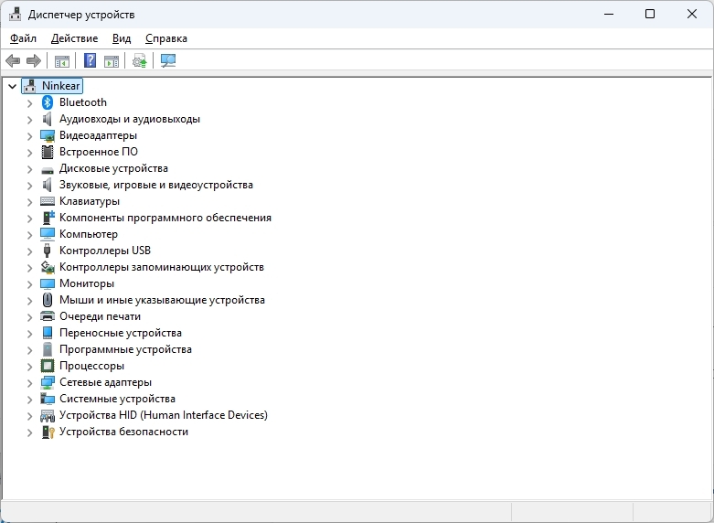Viewport: 714px width, 523px height.
Task: Expand the Мониторы category
Action: (x=29, y=283)
